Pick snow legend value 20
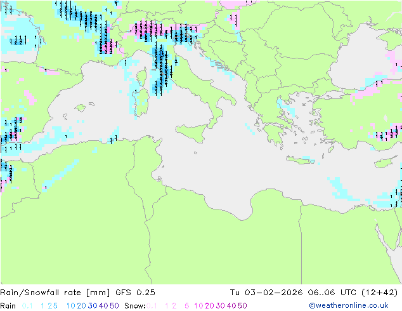This screenshot has height=311, width=402. tap(210, 306)
